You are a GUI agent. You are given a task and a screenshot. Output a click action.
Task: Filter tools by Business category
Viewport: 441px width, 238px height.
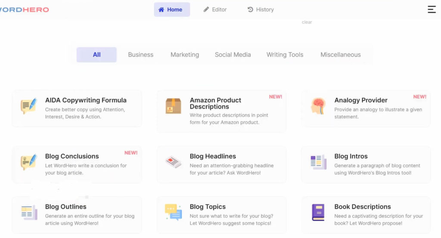(x=141, y=55)
